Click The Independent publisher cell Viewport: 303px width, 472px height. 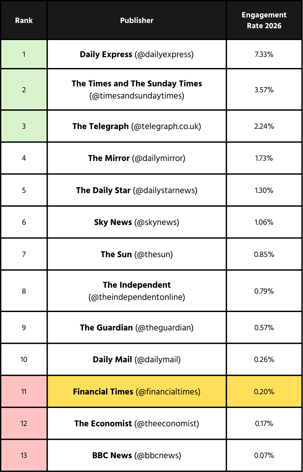coord(137,291)
